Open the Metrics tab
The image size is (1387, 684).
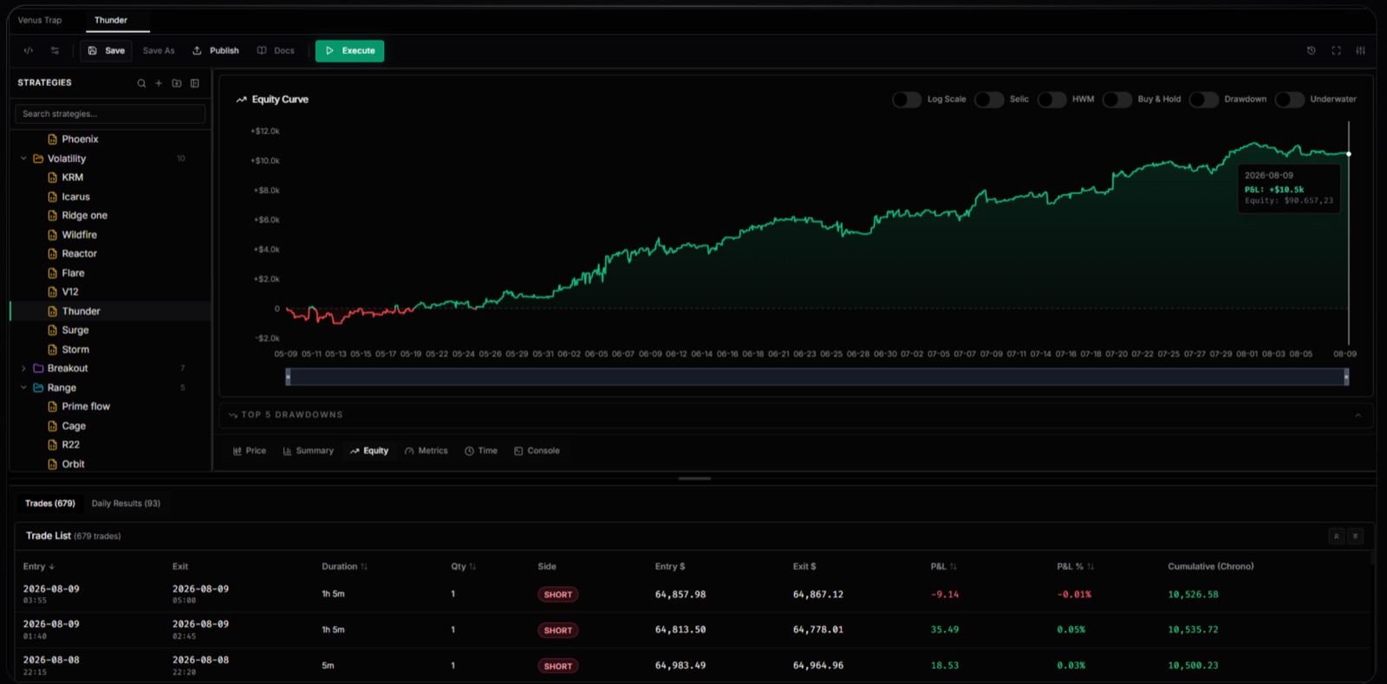pos(426,451)
